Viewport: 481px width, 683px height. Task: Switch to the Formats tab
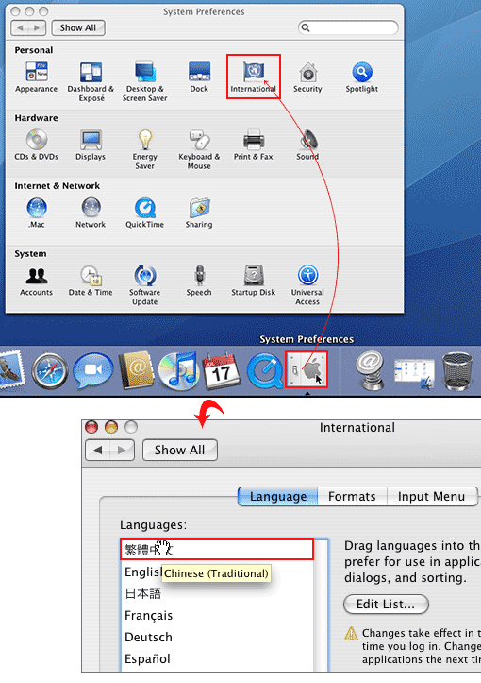pos(352,497)
